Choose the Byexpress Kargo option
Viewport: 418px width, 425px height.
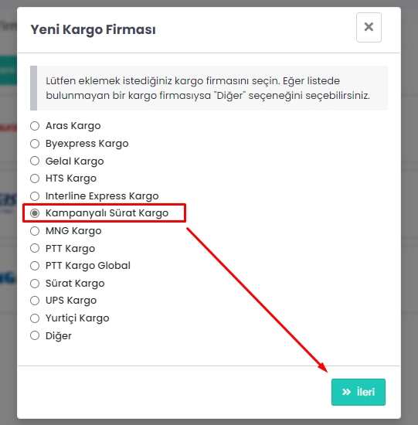click(x=35, y=144)
